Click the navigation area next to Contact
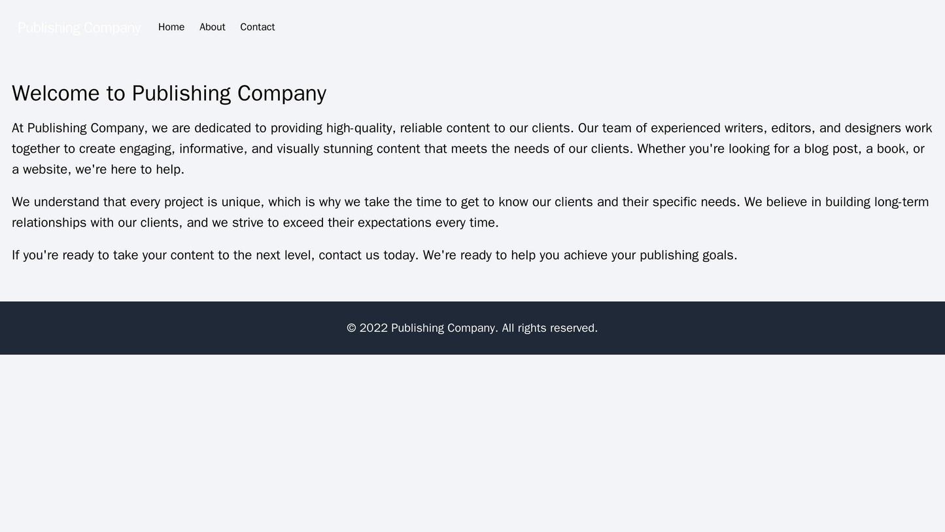945x532 pixels. click(327, 27)
